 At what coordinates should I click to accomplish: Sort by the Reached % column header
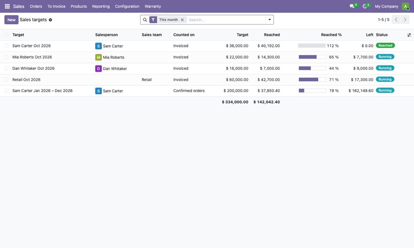[331, 35]
